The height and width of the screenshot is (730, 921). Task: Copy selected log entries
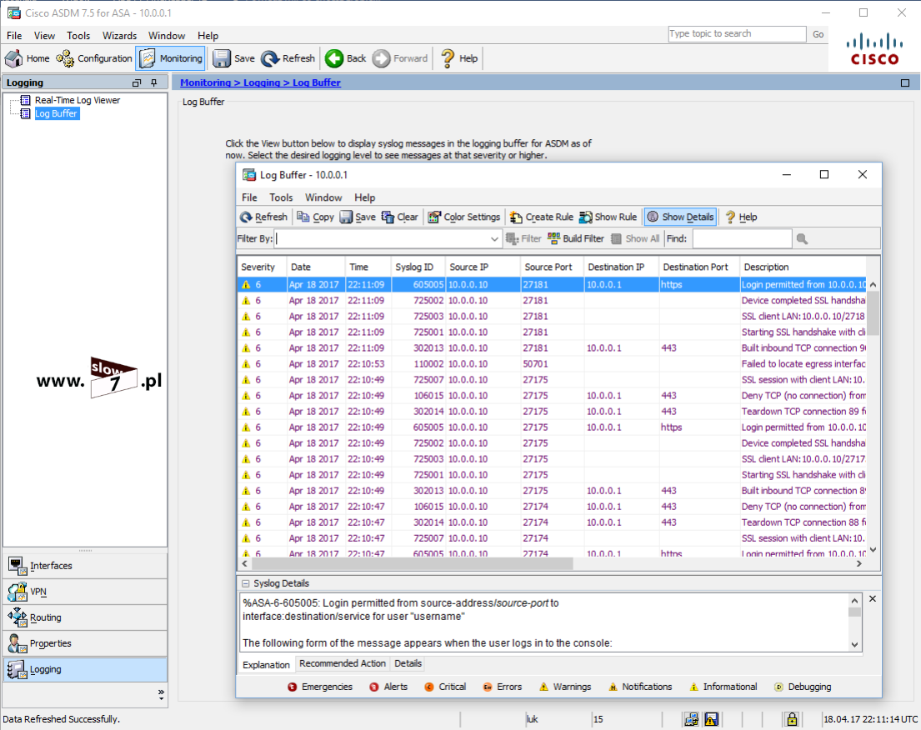315,217
